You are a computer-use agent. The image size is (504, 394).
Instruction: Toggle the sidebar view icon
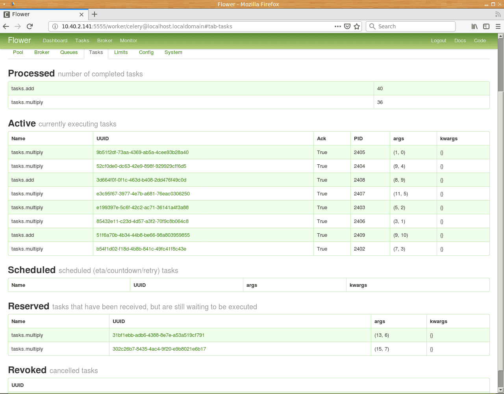486,26
